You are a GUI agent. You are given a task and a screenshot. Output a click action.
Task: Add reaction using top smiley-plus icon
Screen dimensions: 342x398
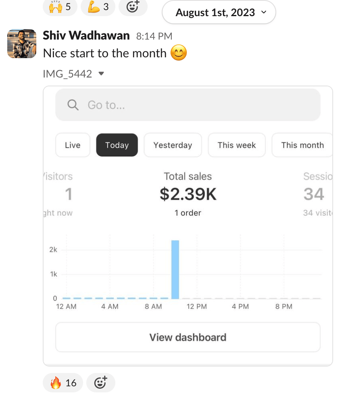pyautogui.click(x=133, y=6)
